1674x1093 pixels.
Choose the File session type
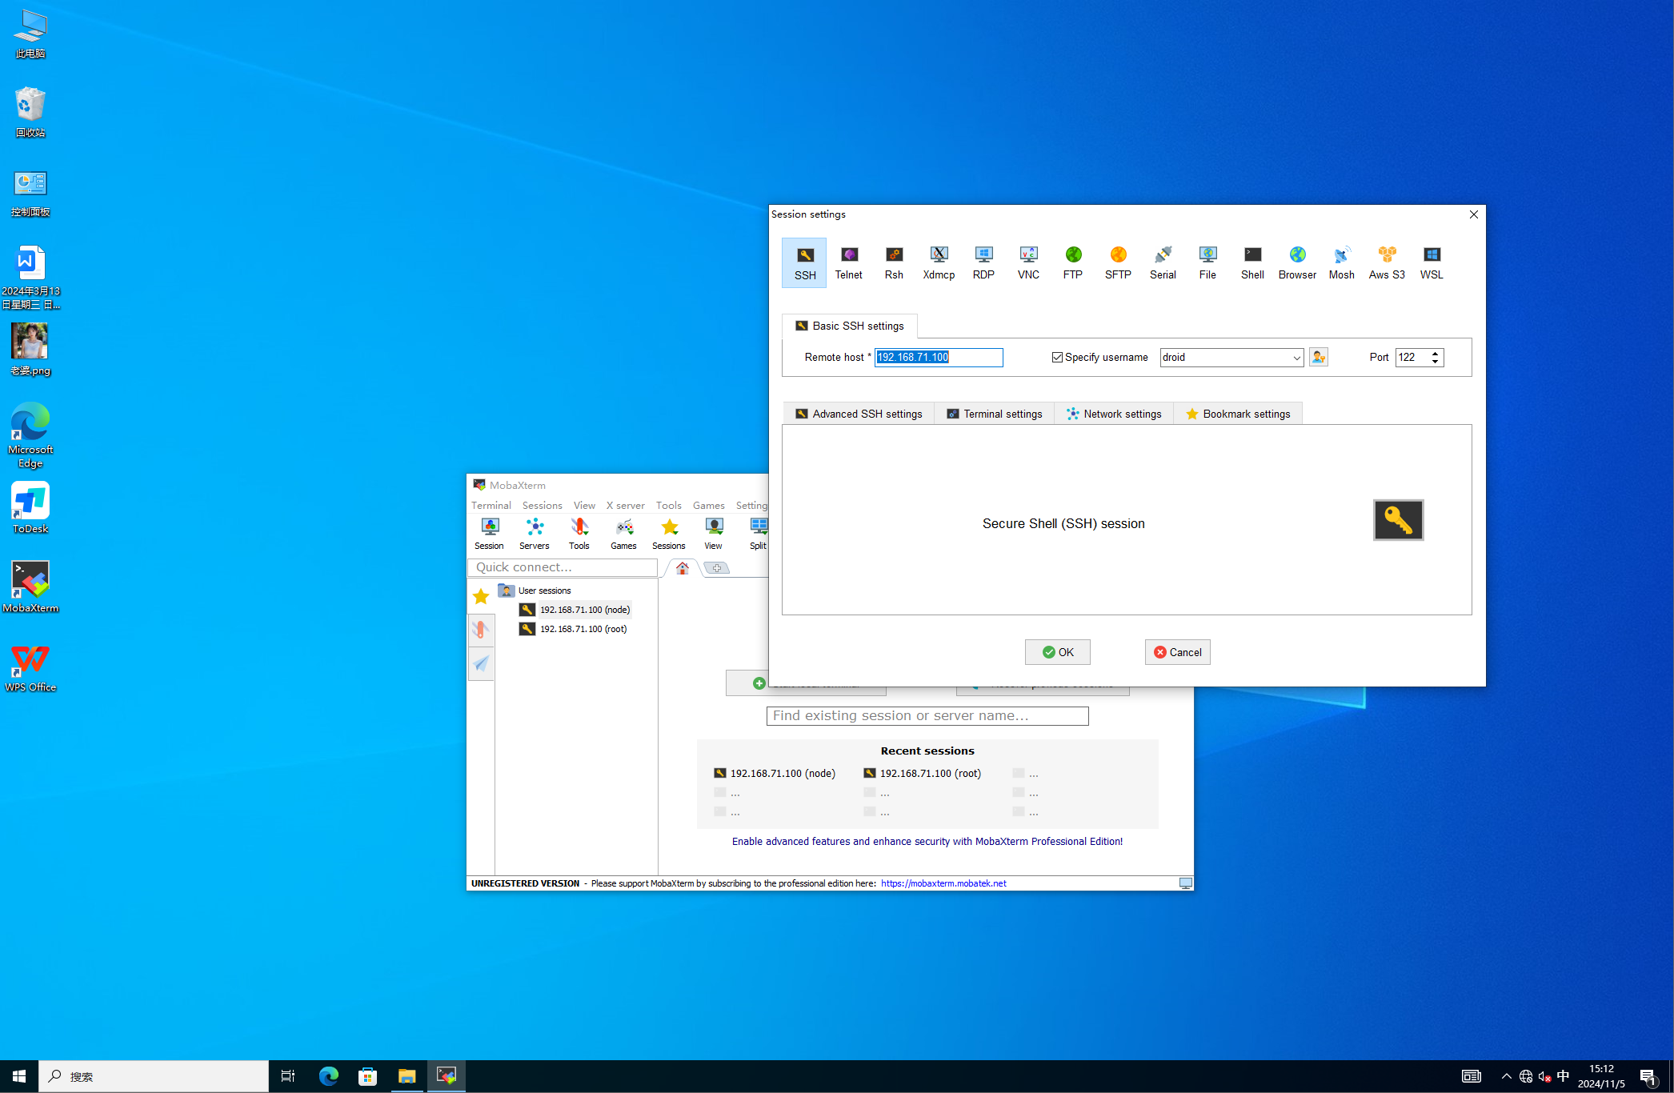pos(1207,262)
